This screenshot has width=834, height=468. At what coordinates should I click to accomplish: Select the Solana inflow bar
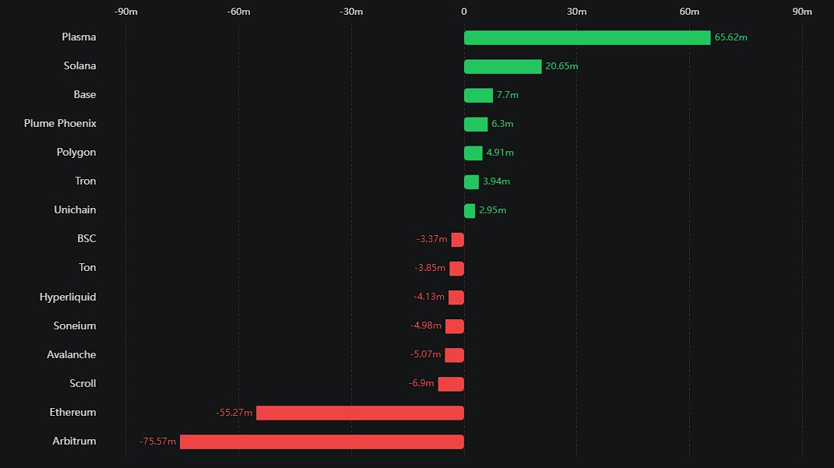(502, 66)
